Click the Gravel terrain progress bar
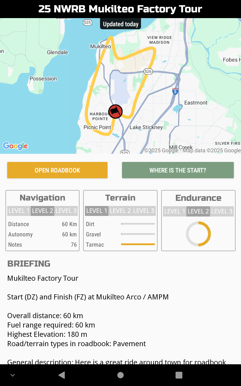 coord(138,234)
